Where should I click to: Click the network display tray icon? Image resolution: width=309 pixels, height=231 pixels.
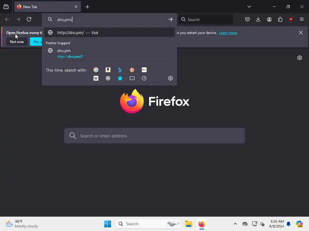point(254,224)
